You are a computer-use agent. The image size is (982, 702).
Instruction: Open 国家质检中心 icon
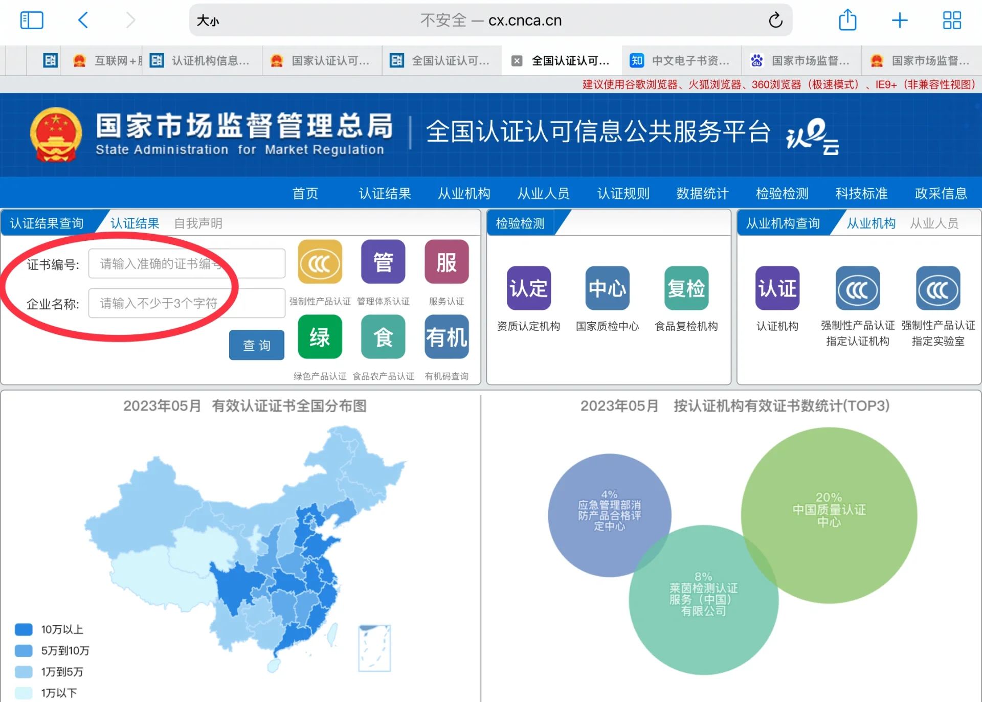(x=607, y=288)
